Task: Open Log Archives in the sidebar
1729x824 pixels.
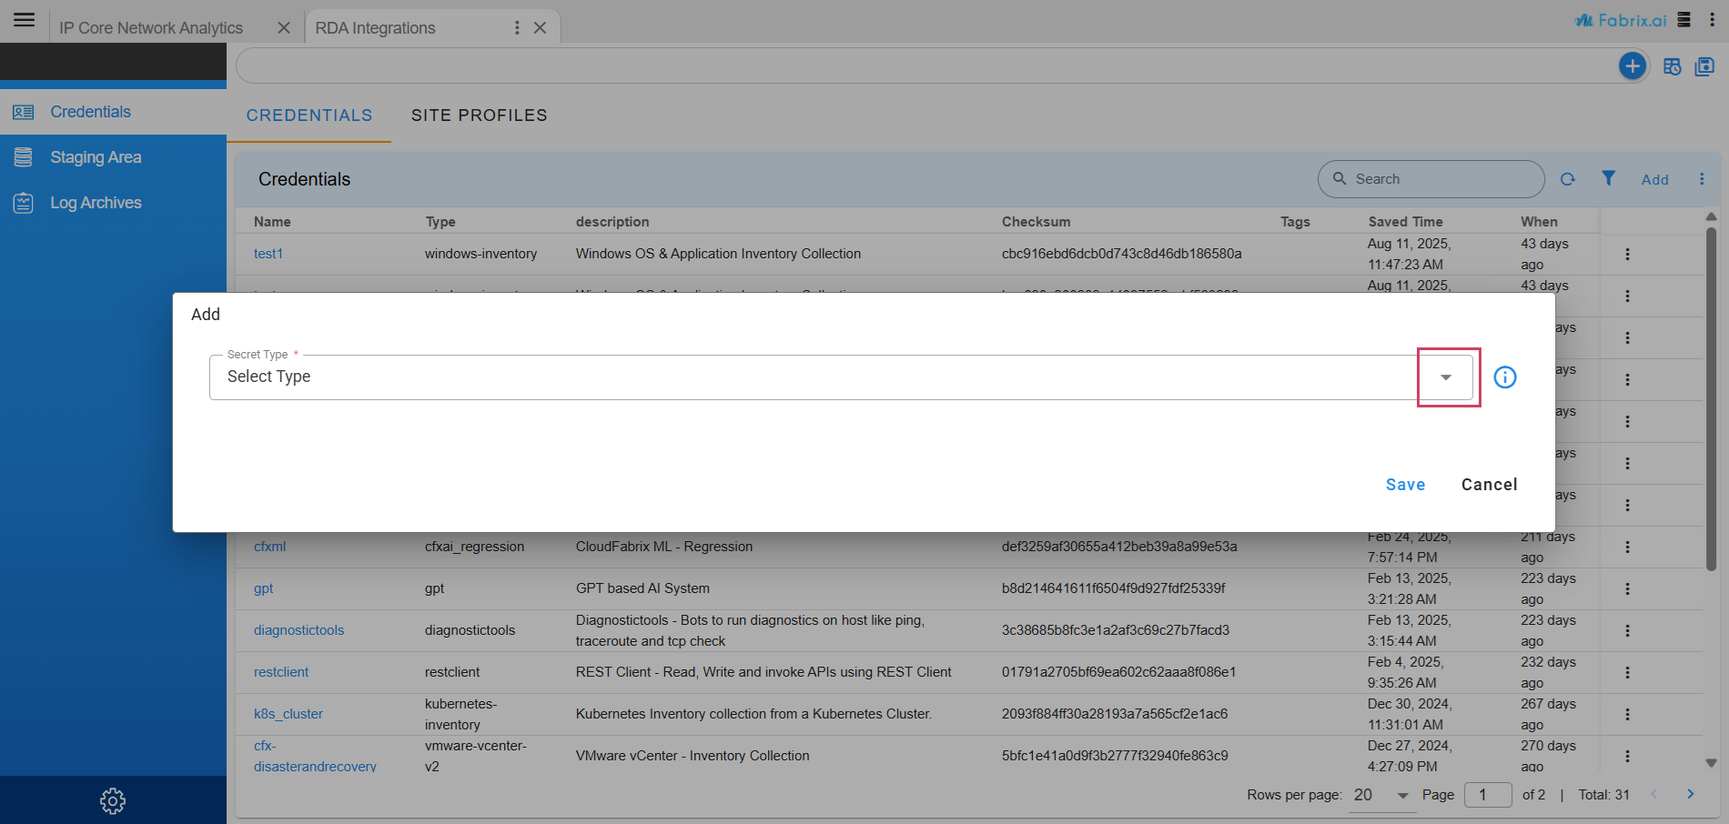Action: coord(113,203)
